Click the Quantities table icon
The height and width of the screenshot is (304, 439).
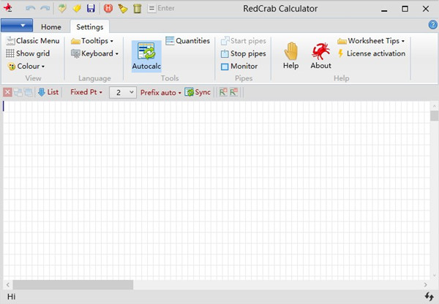(170, 41)
